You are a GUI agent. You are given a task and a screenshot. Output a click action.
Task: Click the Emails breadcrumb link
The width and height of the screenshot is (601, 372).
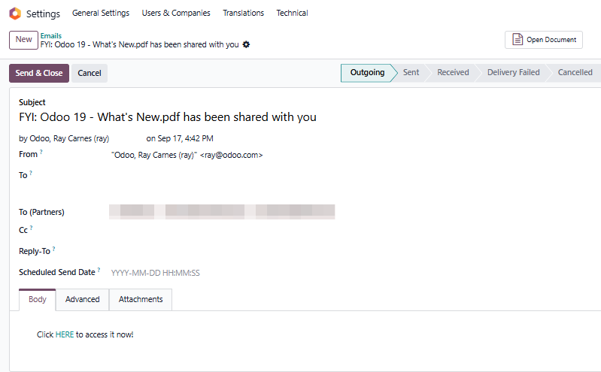[x=51, y=35]
